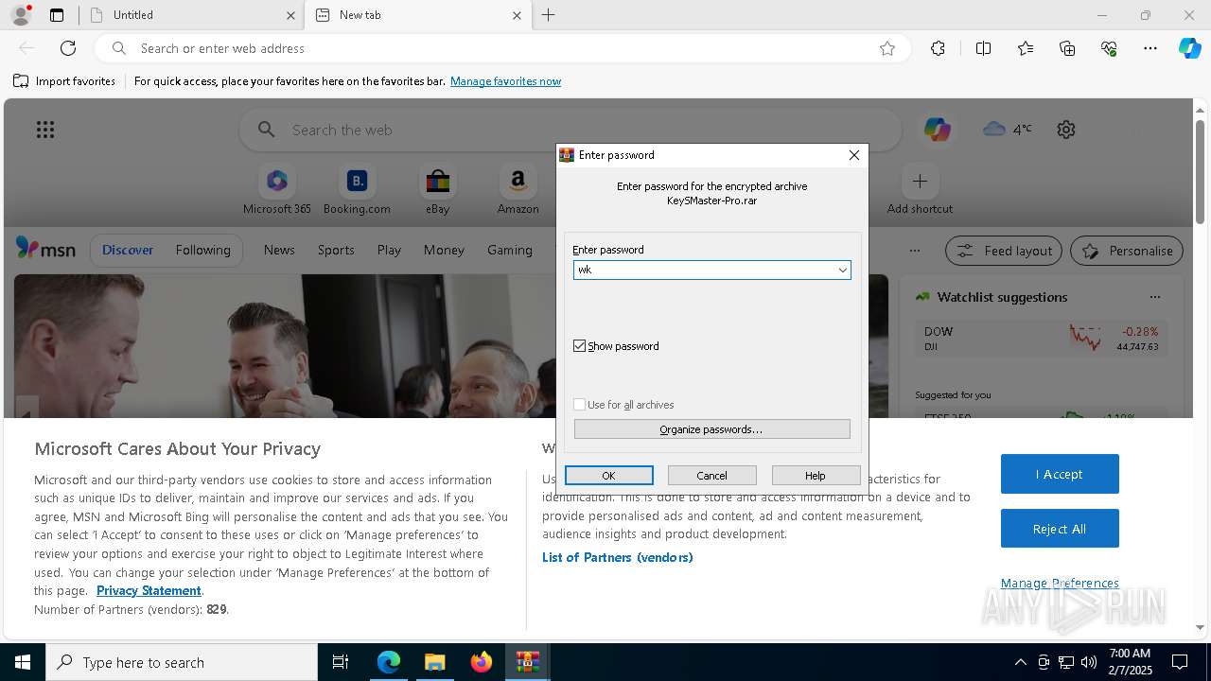The height and width of the screenshot is (681, 1211).
Task: Open tab actions menu icon
Action: (57, 15)
